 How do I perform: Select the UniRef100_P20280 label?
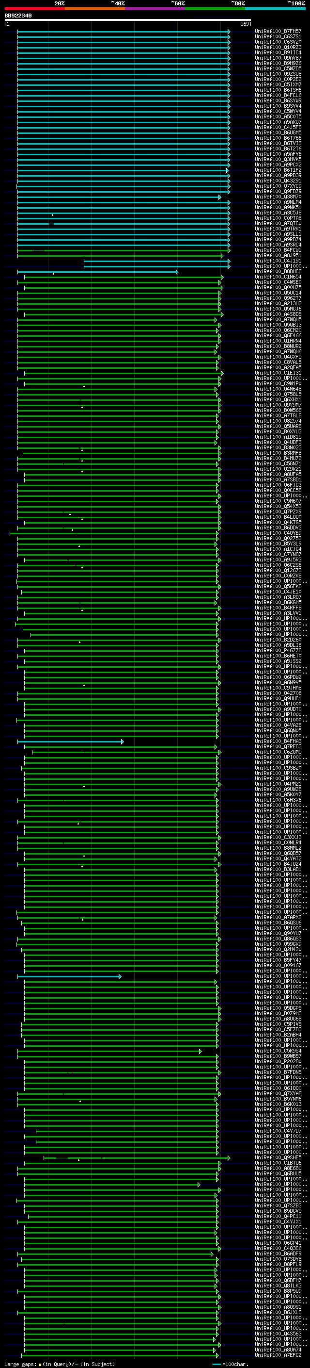coord(278,1062)
